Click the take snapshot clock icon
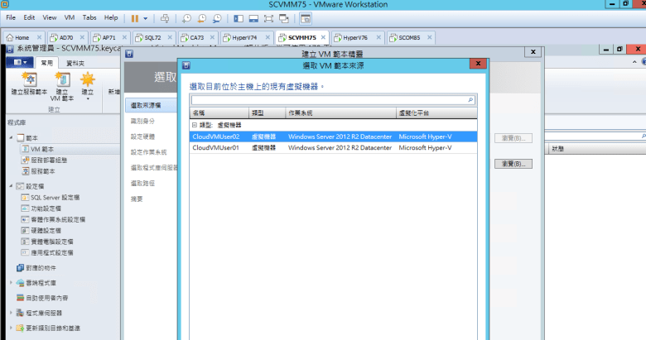The height and width of the screenshot is (340, 646). [185, 17]
